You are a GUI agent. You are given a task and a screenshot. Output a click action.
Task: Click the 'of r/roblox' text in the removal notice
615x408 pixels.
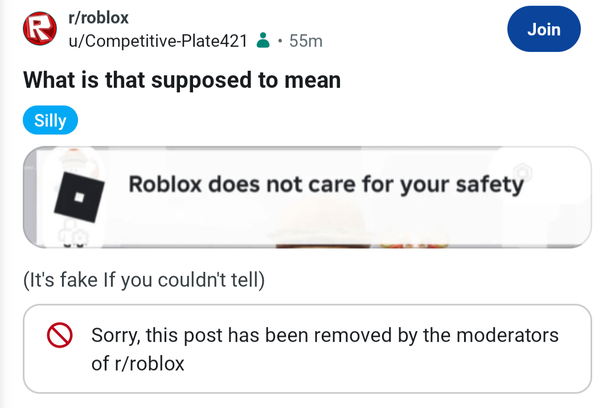pos(138,364)
